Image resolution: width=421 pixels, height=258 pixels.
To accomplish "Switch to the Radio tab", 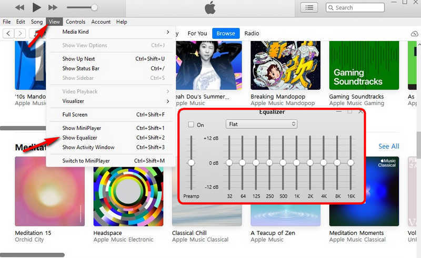I will click(x=252, y=34).
